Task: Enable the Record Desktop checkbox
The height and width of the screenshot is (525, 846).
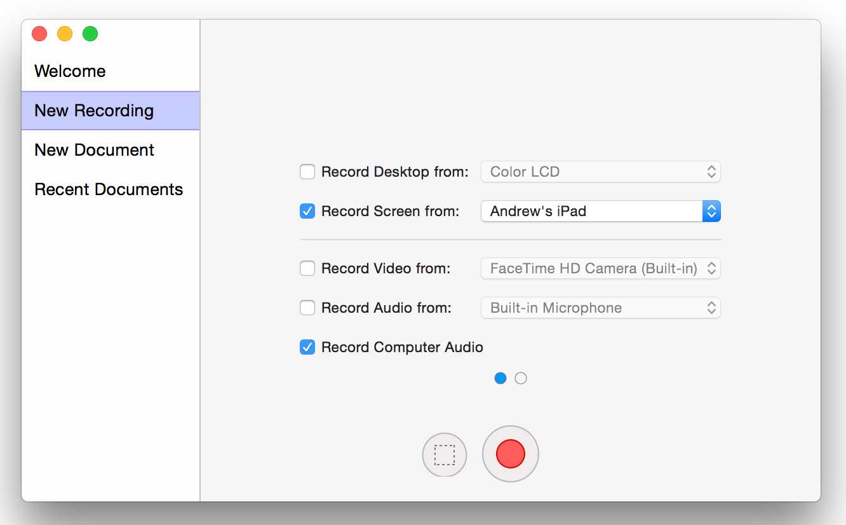Action: 307,172
